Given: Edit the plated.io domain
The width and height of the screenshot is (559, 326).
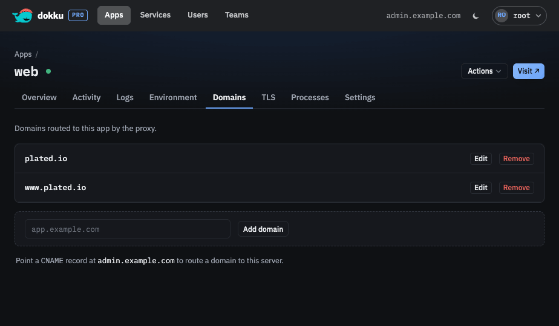Looking at the screenshot, I should (x=480, y=159).
